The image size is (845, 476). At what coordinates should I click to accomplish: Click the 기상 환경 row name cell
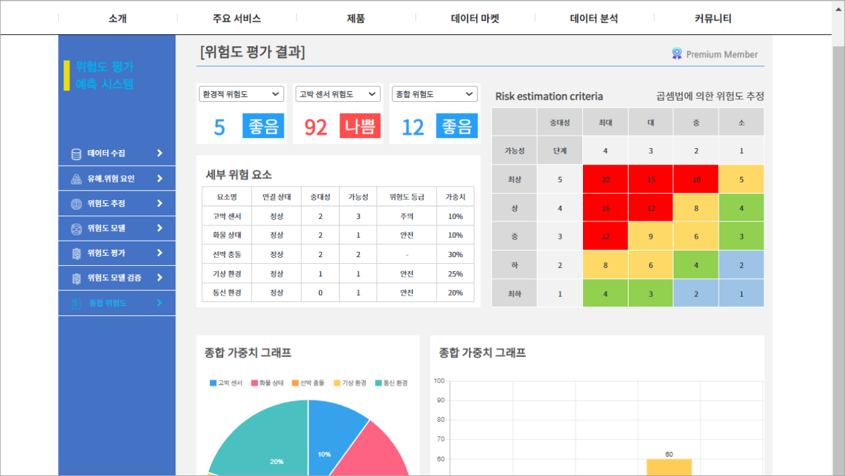pos(226,274)
